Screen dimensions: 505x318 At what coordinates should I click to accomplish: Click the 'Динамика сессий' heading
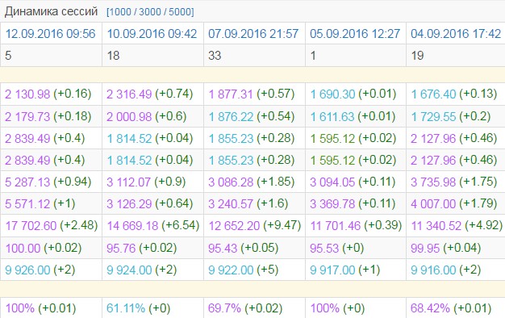(51, 11)
